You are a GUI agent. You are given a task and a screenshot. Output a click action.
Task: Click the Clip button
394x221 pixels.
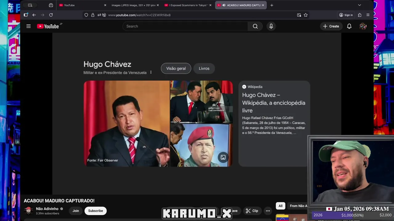click(252, 211)
